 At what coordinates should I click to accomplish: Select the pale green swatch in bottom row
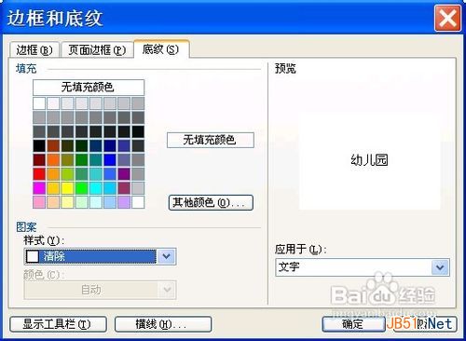tap(81, 202)
